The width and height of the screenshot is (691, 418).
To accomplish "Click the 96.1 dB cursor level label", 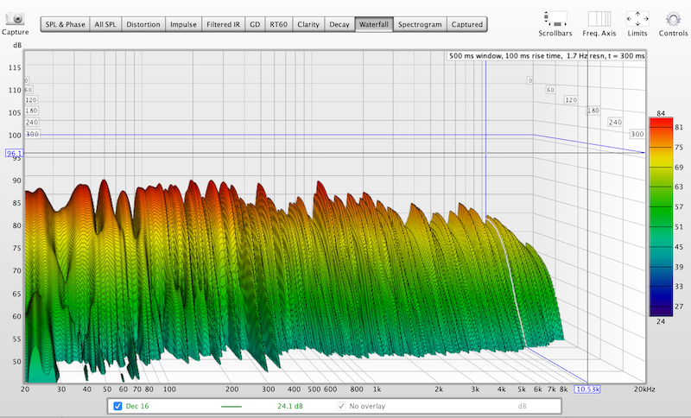I will (14, 153).
